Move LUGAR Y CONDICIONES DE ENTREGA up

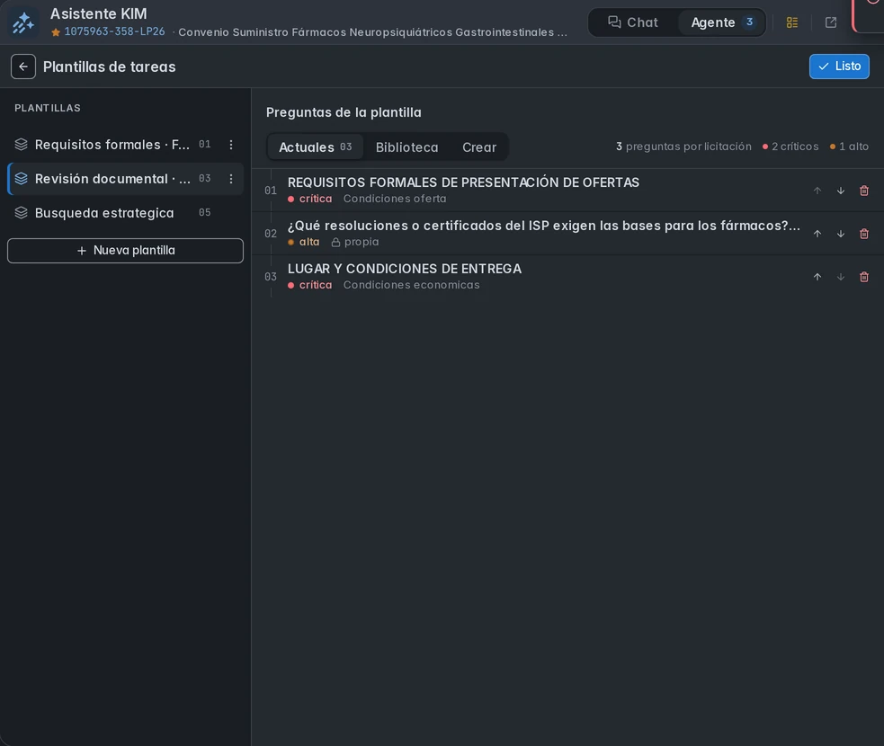[x=817, y=277]
